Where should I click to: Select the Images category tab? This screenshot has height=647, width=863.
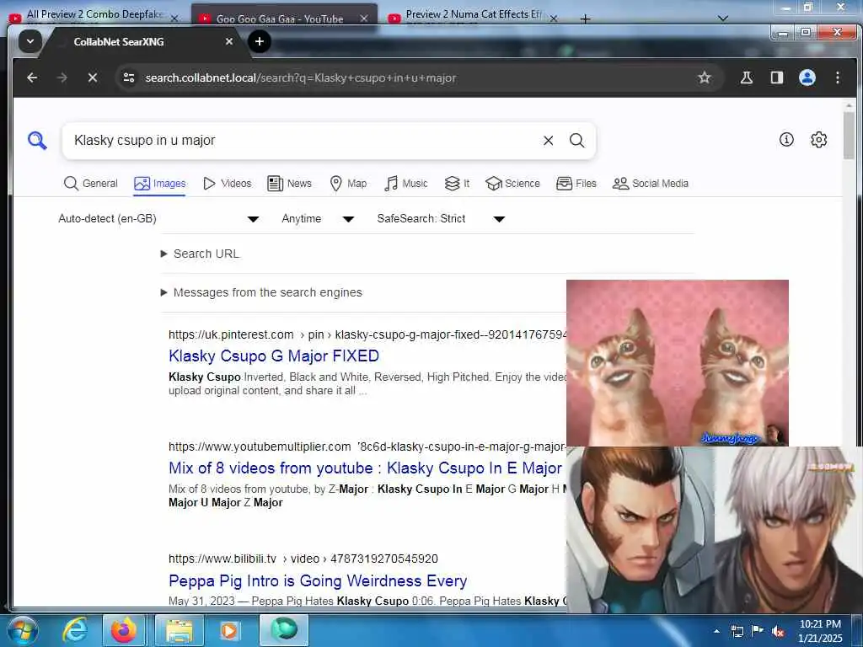coord(159,183)
